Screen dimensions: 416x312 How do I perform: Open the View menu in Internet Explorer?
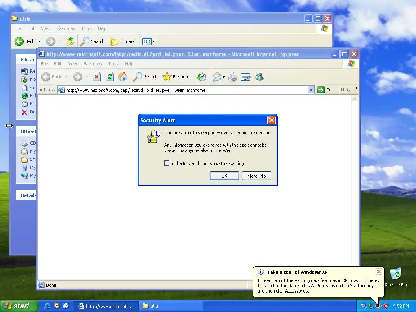[x=72, y=64]
